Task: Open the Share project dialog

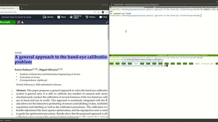Action: [61, 17]
